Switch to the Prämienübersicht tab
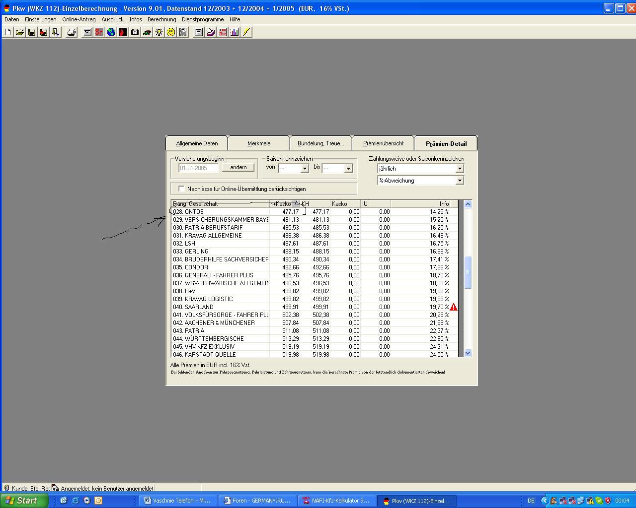 tap(383, 143)
